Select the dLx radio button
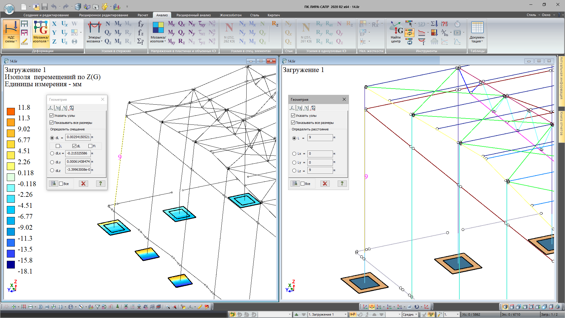Viewport: 565px width, 318px height. (52, 154)
